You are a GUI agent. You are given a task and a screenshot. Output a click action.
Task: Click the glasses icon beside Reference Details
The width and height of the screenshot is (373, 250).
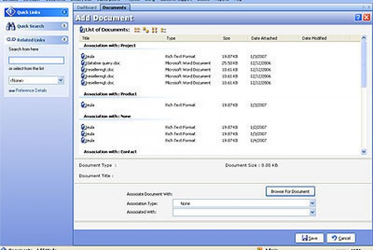coord(12,91)
